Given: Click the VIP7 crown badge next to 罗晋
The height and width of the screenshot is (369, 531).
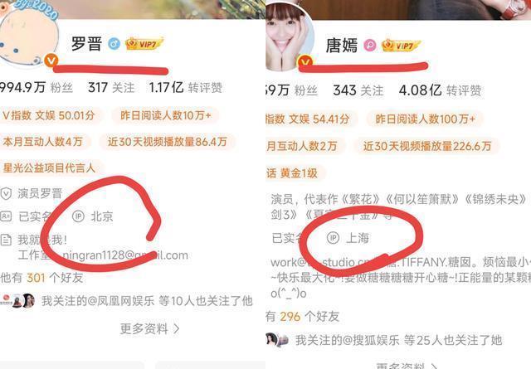Looking at the screenshot, I should coord(144,44).
